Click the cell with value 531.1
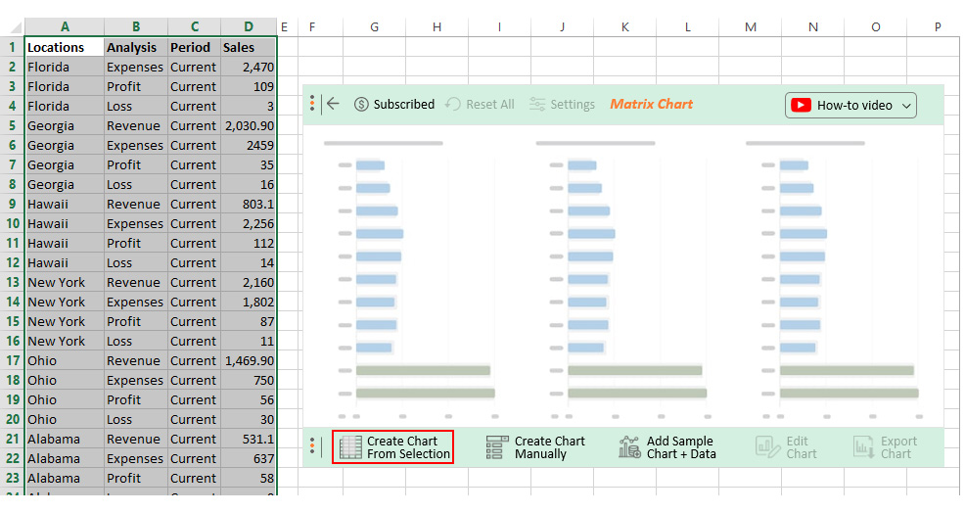965x513 pixels. [x=249, y=440]
